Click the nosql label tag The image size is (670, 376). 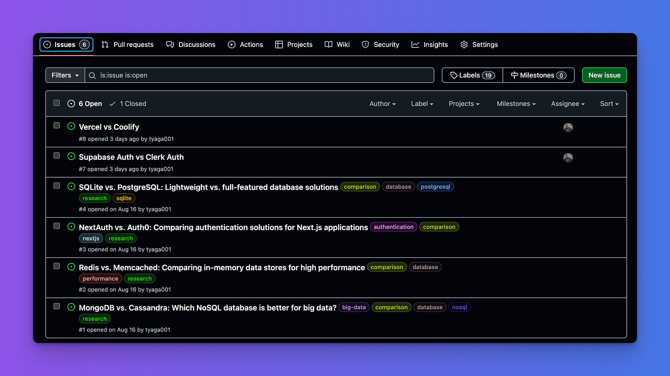click(x=460, y=307)
